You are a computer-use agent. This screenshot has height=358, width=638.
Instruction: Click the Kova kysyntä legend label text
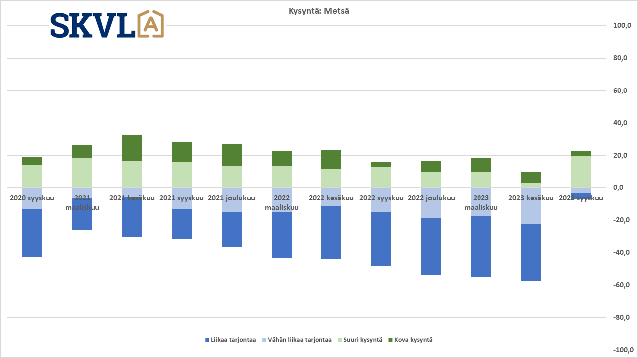[413, 340]
